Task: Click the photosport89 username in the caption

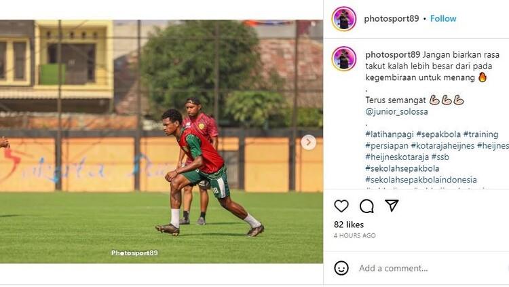Action: click(392, 54)
